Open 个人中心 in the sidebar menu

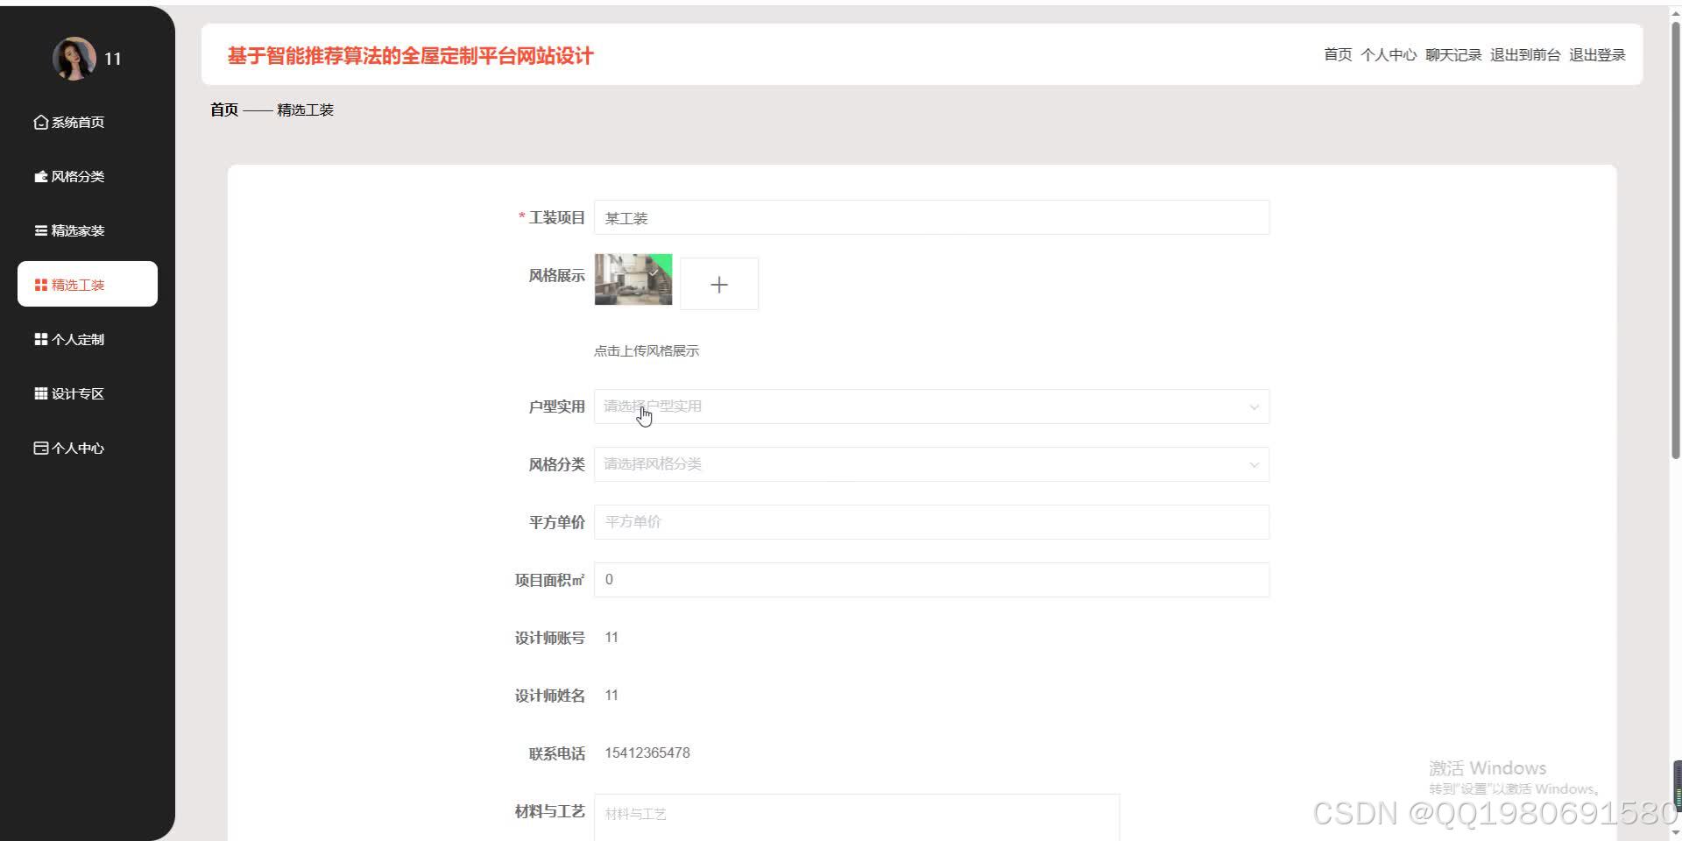pos(87,448)
